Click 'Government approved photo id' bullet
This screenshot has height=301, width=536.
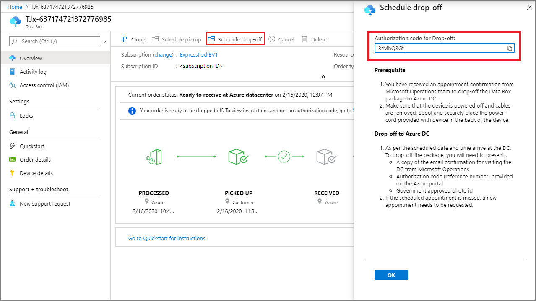pos(435,190)
